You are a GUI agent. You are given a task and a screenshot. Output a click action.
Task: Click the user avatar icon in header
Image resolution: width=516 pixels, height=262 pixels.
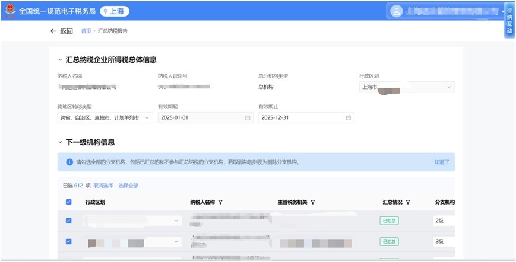point(396,11)
